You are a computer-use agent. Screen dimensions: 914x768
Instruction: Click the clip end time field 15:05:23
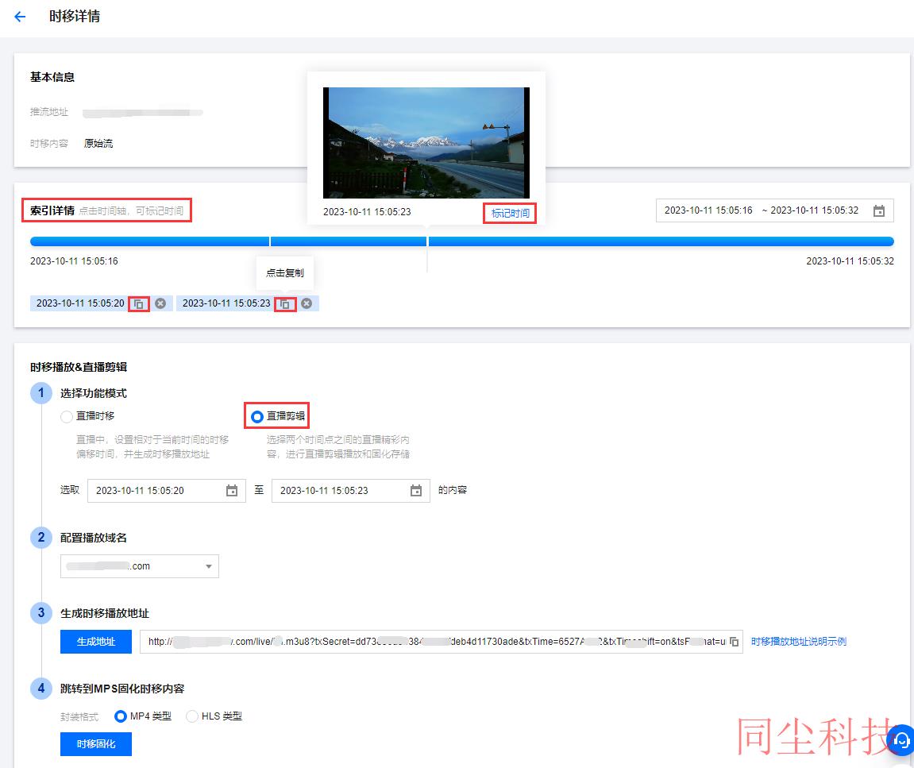pos(351,490)
